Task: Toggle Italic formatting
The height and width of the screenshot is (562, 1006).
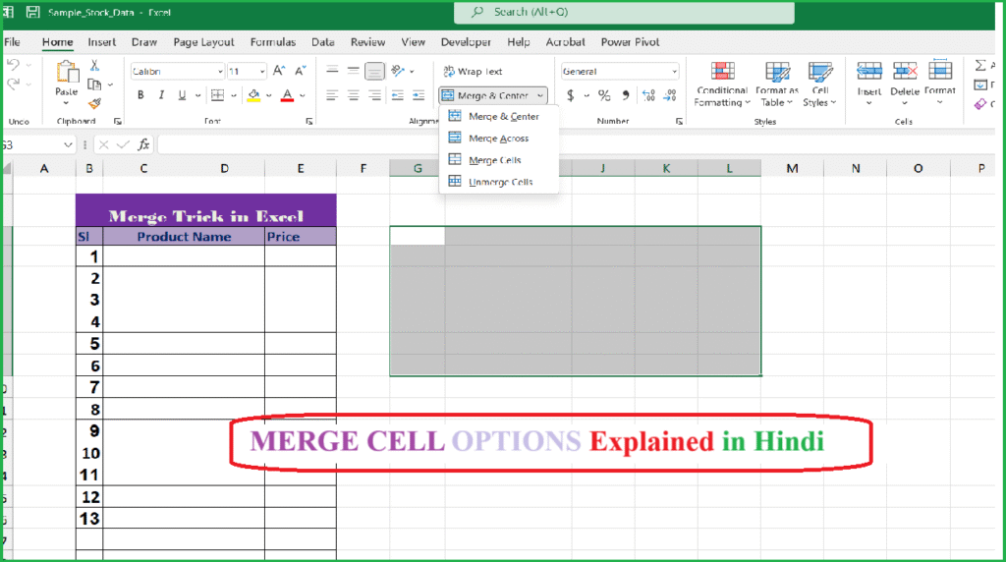Action: 161,95
